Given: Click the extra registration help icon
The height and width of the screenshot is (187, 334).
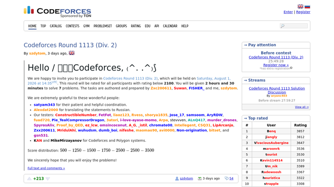Looking at the screenshot, I should point(291,68).
